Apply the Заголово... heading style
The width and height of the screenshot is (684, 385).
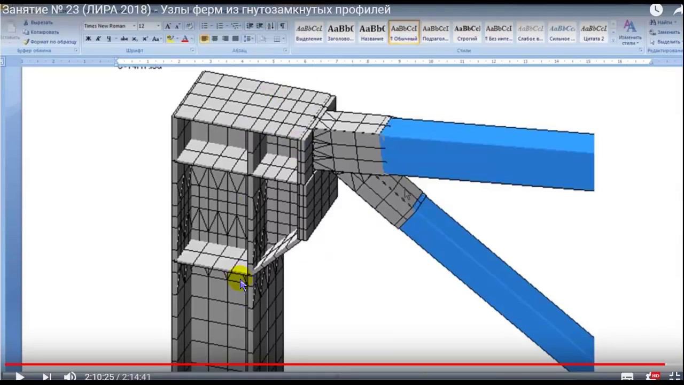coord(340,33)
